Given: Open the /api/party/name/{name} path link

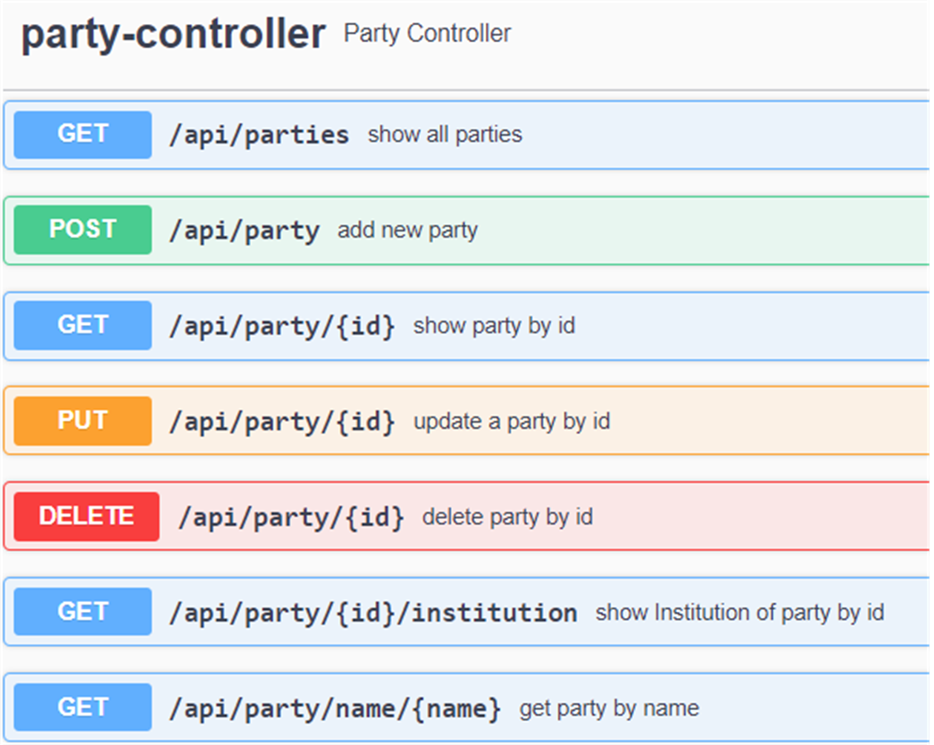Looking at the screenshot, I should click(x=335, y=709).
